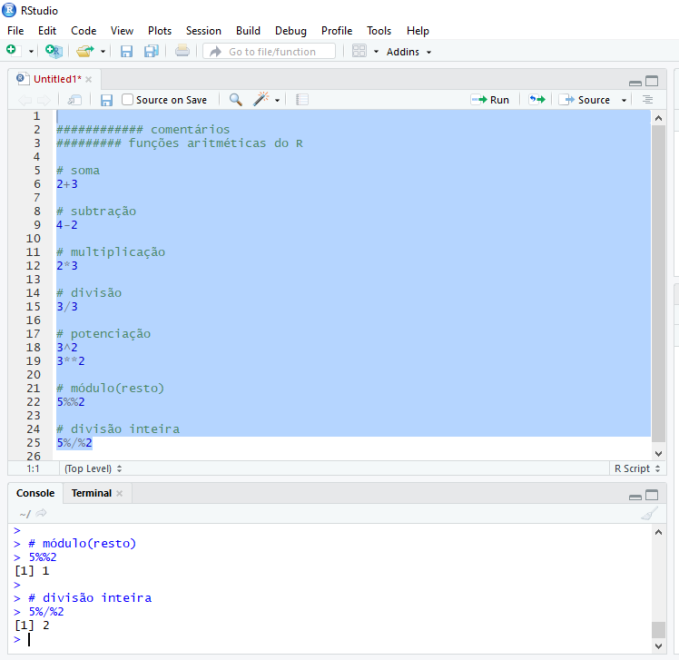The width and height of the screenshot is (679, 660).
Task: Click Re-run previous code region icon
Action: pyautogui.click(x=537, y=100)
